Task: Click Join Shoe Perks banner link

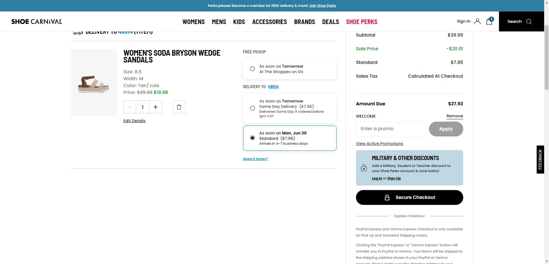Action: point(322,6)
